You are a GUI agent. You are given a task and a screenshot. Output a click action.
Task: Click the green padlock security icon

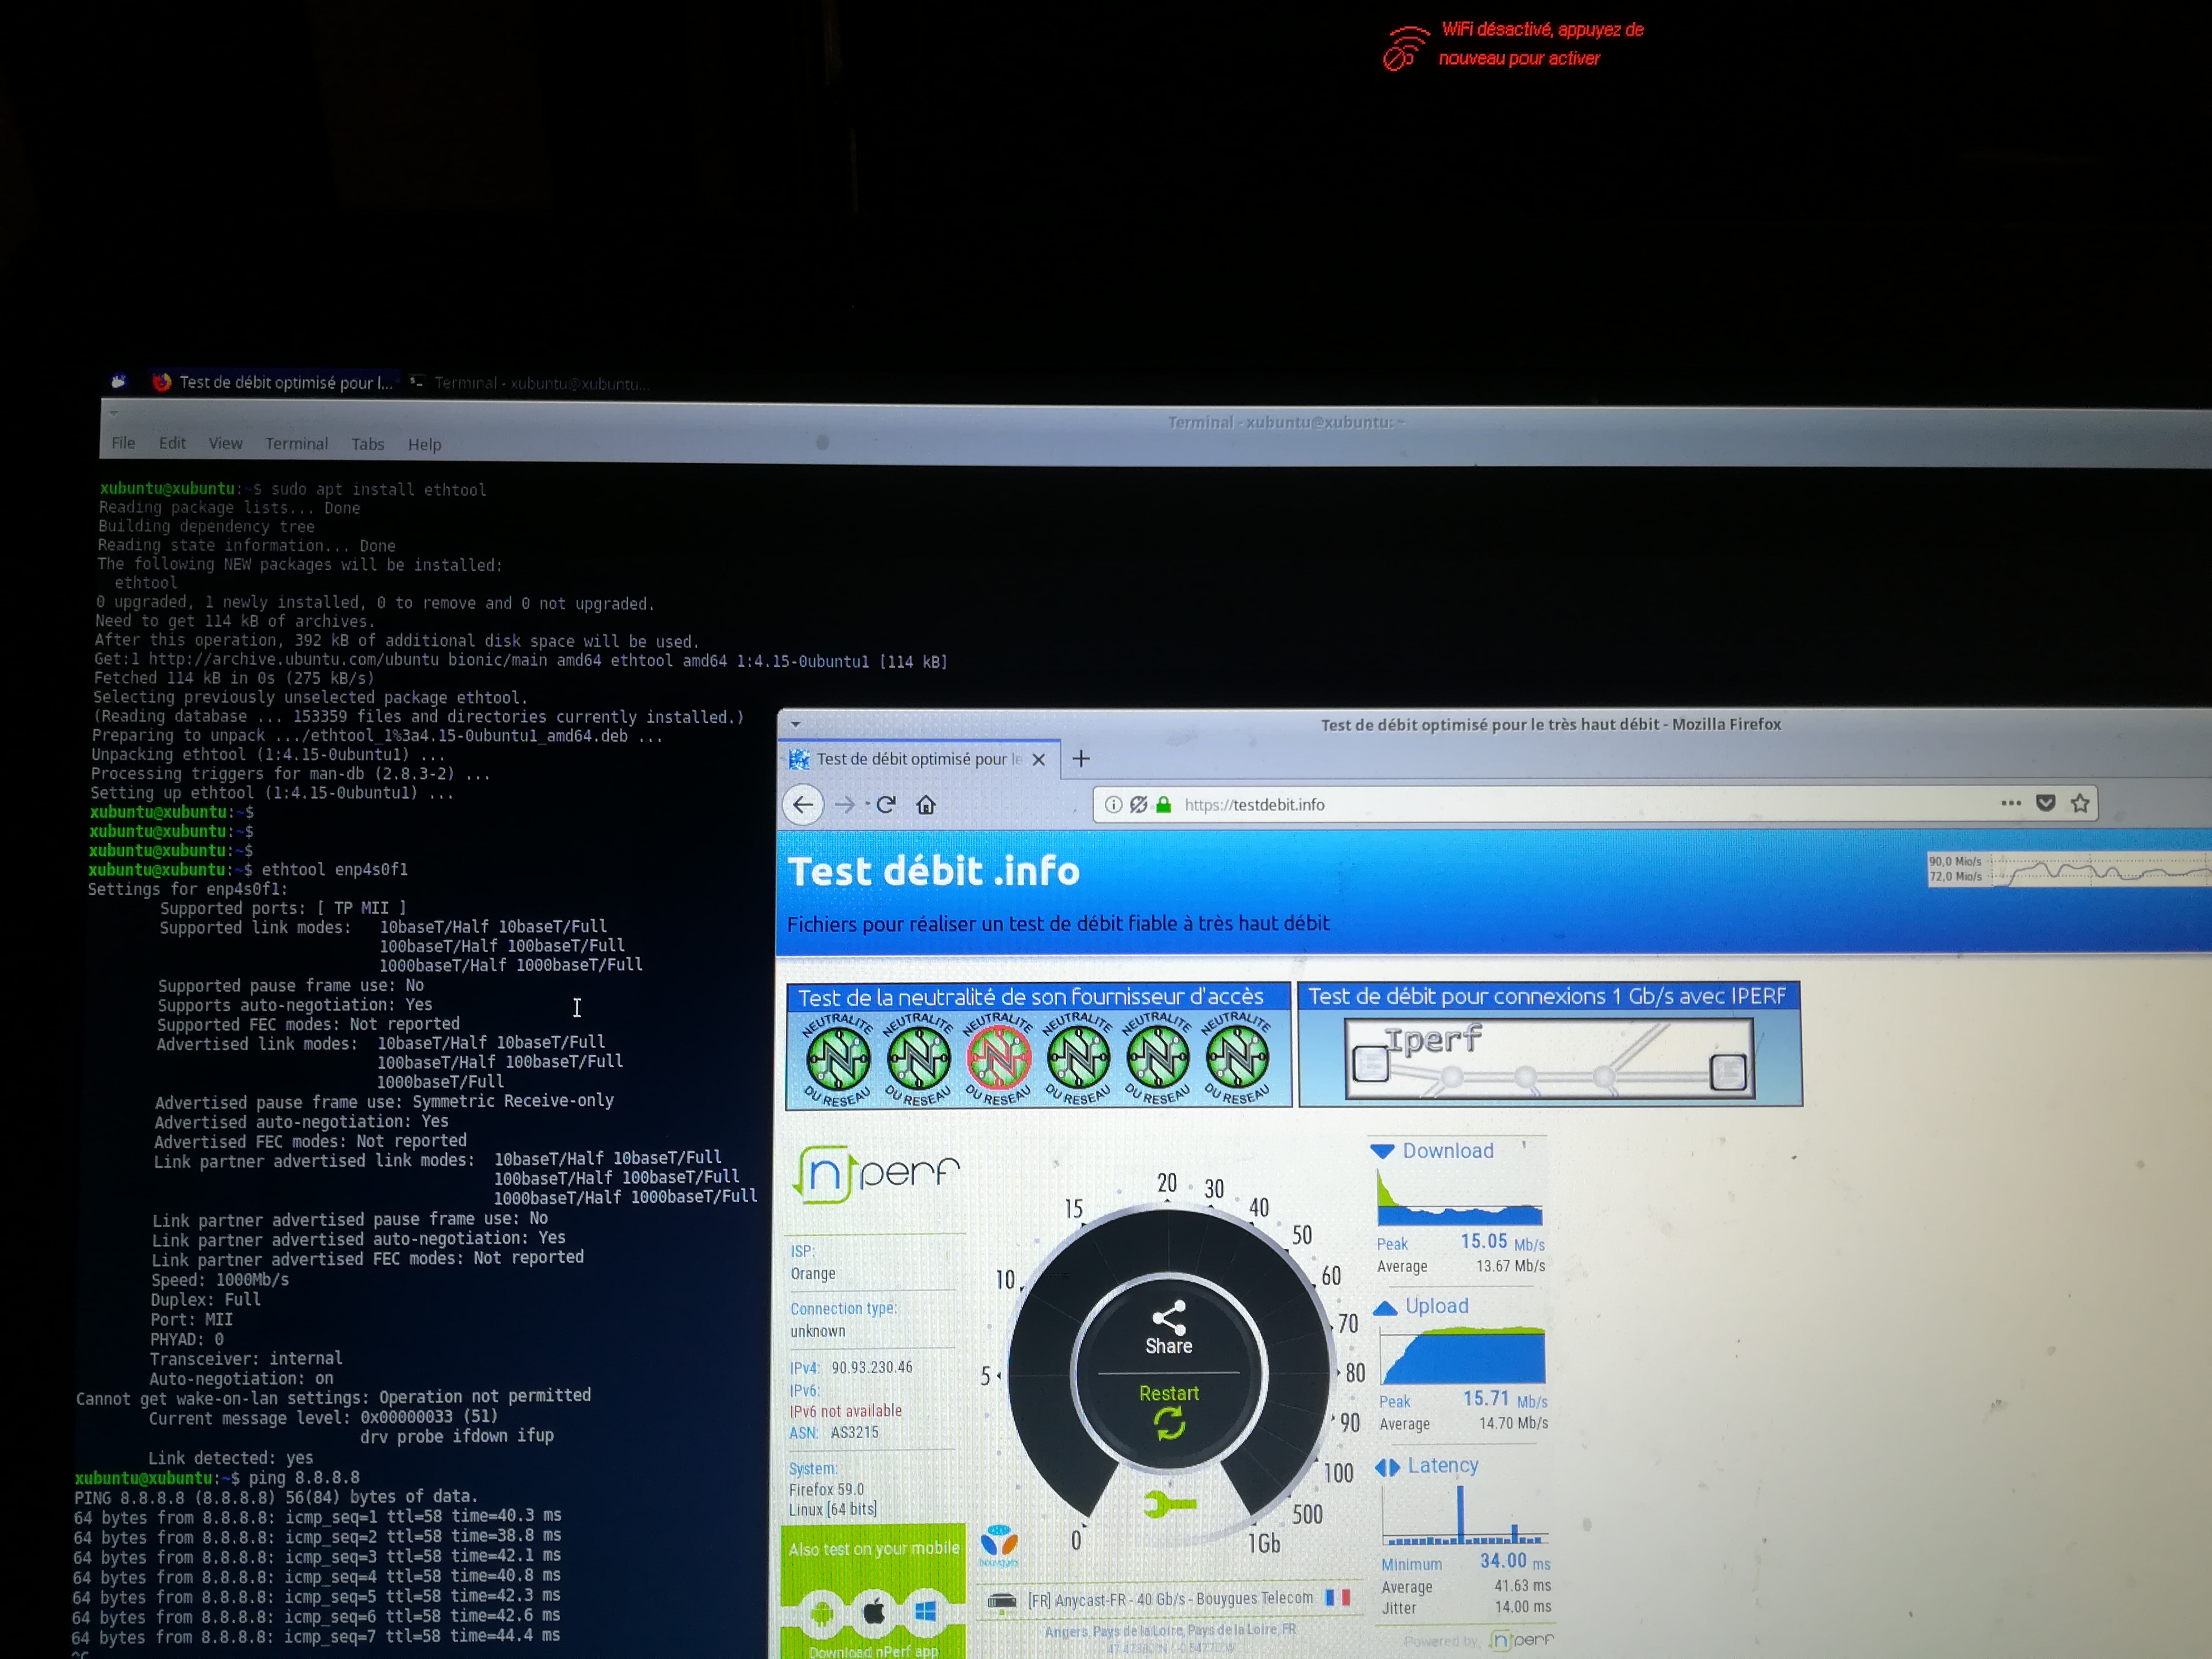(1163, 805)
